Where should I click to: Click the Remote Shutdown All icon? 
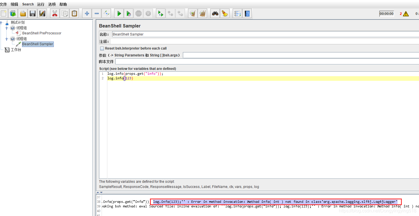click(180, 13)
